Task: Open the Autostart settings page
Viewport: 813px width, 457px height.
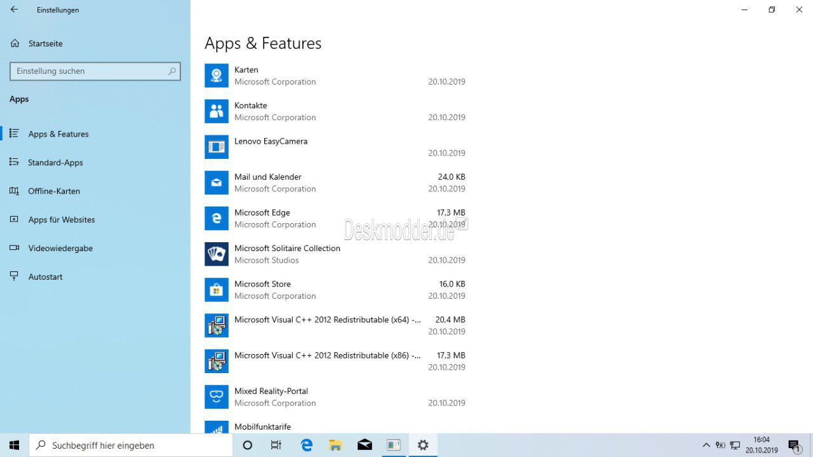Action: point(45,277)
